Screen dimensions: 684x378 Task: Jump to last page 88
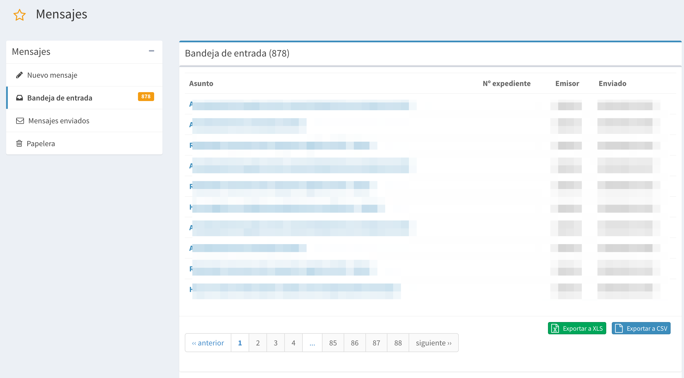click(x=398, y=343)
